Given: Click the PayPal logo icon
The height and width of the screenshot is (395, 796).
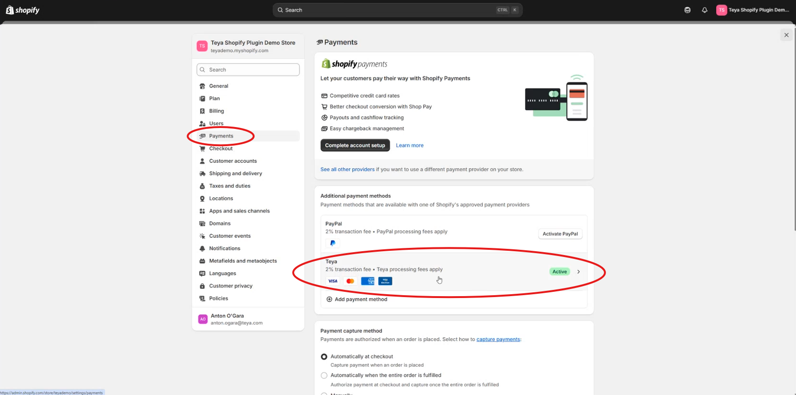Looking at the screenshot, I should 333,243.
